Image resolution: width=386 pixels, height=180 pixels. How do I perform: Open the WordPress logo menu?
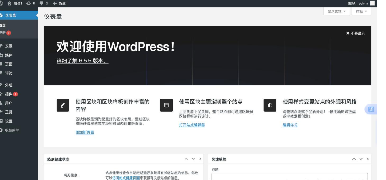[1, 4]
